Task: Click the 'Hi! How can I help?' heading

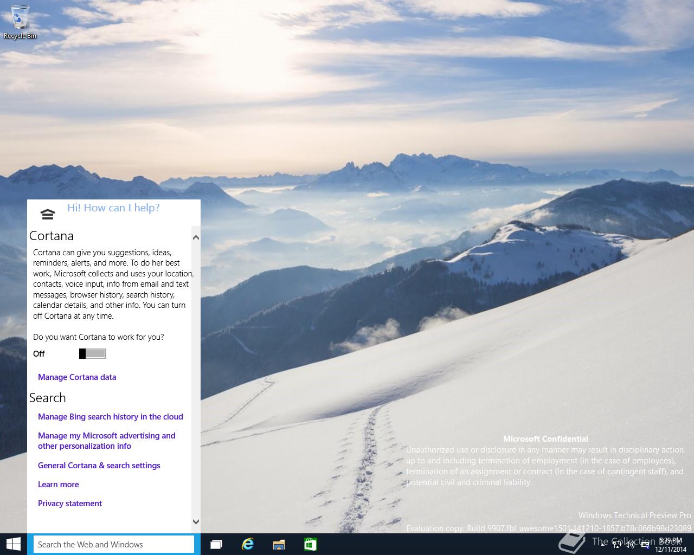Action: 113,208
